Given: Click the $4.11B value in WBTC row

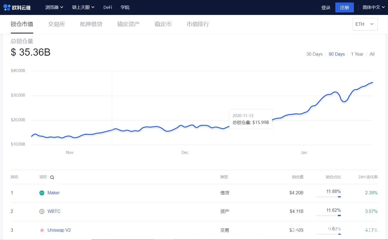Looking at the screenshot, I should (296, 211).
